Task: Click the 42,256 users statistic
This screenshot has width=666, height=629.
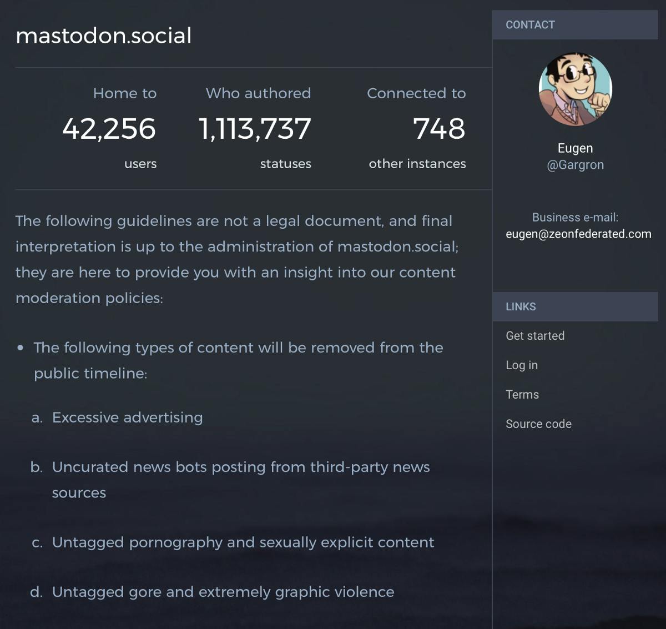Action: pos(109,128)
